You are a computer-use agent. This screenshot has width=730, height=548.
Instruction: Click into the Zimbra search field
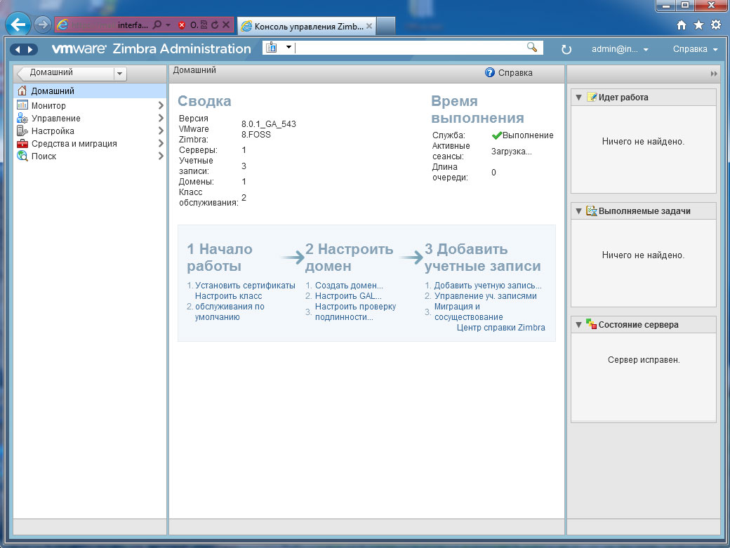click(x=407, y=48)
